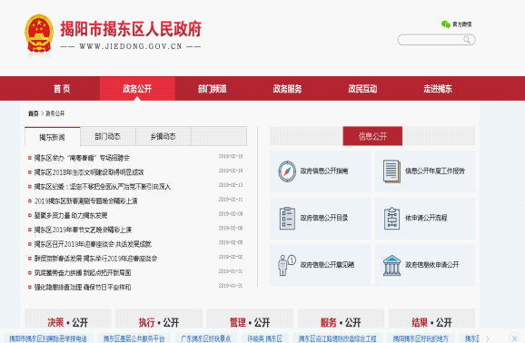The width and height of the screenshot is (525, 343).
Task: Open news 凝聚乡贤力量 助力揭东发展
Action: pos(71,215)
